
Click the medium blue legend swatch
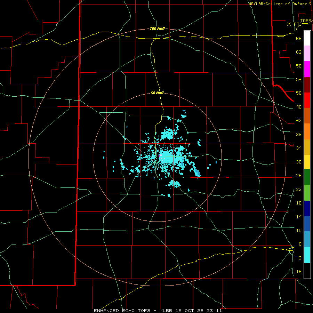(307, 224)
